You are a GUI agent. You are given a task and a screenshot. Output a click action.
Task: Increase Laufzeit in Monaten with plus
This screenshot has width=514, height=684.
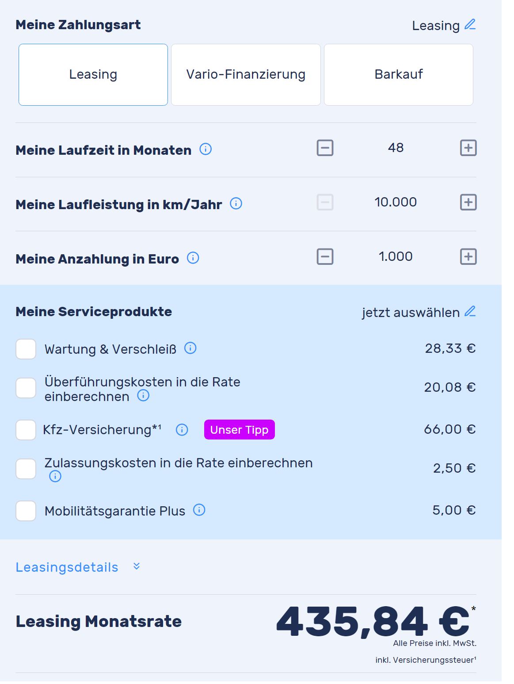468,148
